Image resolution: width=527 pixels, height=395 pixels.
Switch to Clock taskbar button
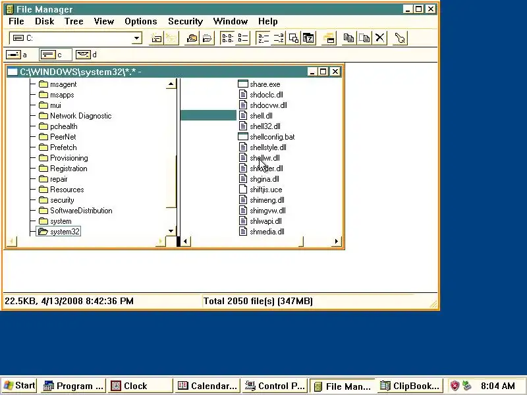click(x=140, y=386)
